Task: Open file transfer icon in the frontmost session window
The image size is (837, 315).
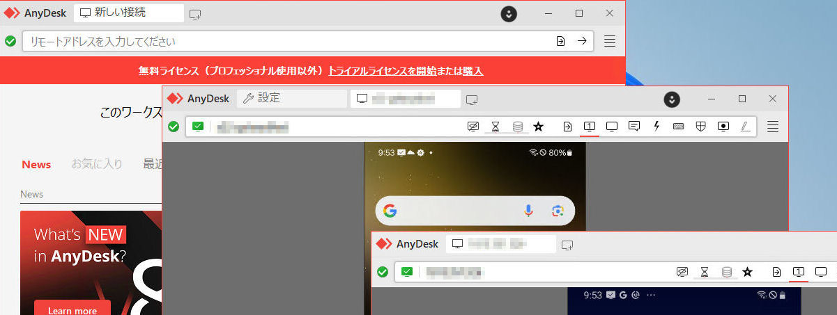Action: click(x=777, y=272)
